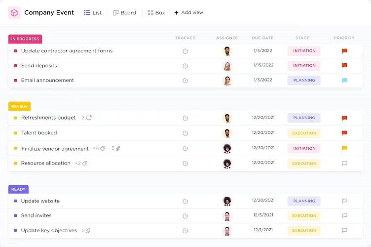Collapse the IN PROGRESS group label

[25, 39]
